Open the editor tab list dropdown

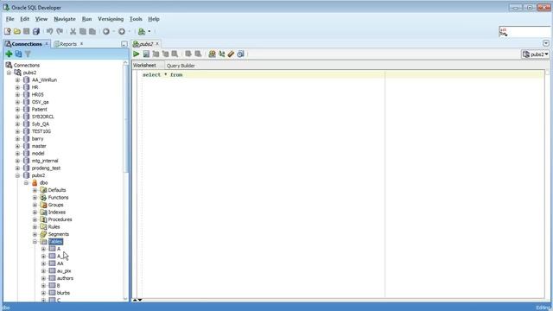546,43
